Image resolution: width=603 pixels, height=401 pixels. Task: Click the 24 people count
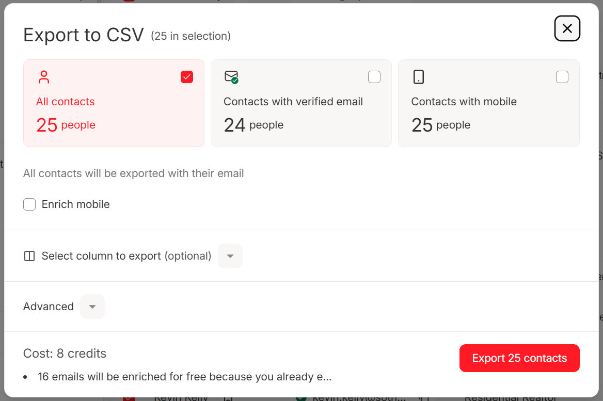click(x=253, y=125)
